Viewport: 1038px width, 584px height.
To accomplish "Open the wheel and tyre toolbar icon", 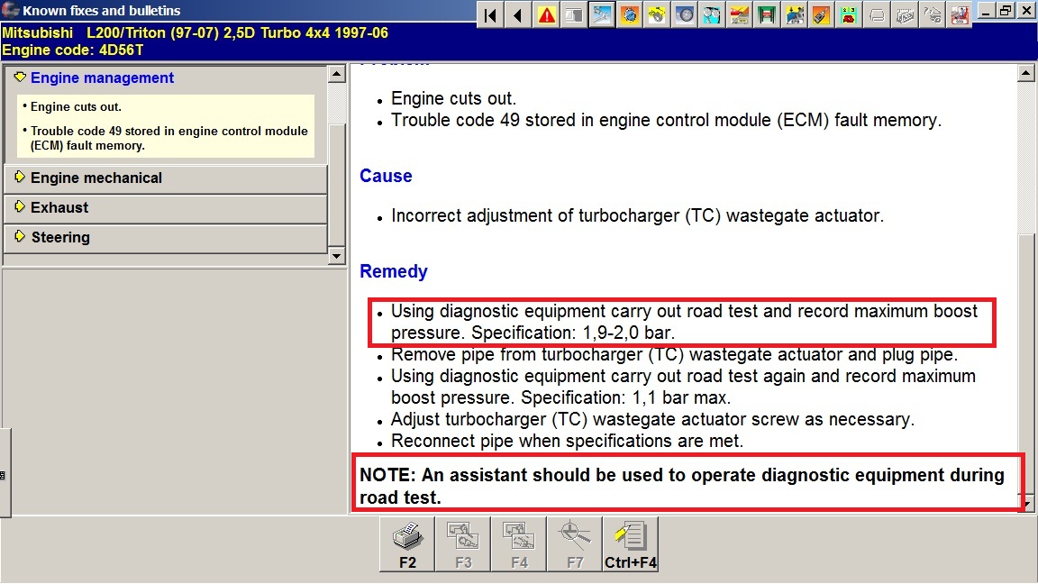I will [x=685, y=14].
